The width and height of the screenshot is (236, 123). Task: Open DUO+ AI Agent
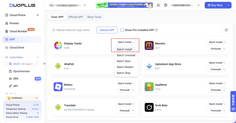pyautogui.click(x=23, y=64)
